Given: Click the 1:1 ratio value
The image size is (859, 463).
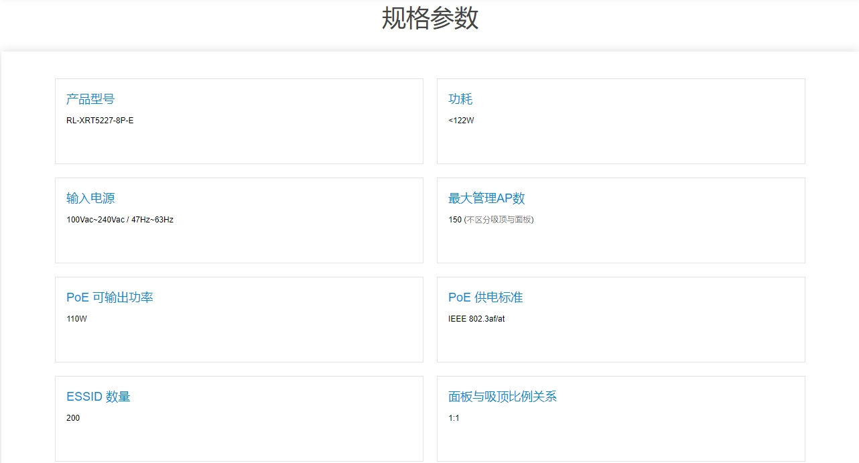Looking at the screenshot, I should pyautogui.click(x=454, y=418).
